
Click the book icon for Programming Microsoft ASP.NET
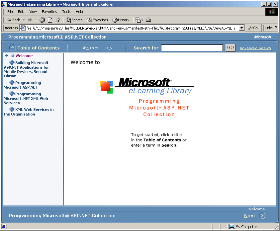12,82
